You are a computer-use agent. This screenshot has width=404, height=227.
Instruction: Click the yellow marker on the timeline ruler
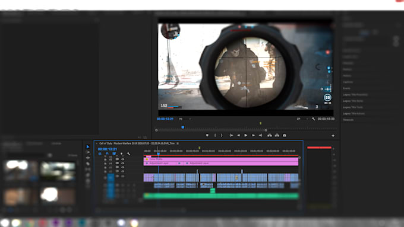pos(200,148)
